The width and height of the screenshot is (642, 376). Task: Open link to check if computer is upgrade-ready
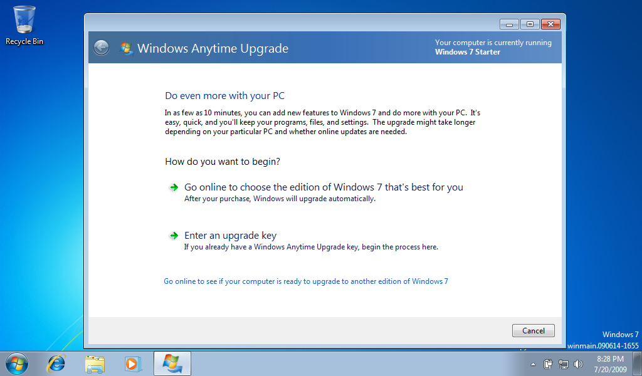click(306, 281)
